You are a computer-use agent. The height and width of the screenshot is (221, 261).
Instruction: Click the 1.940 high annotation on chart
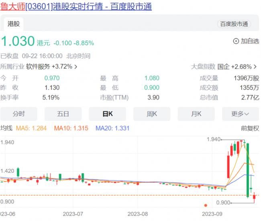coord(214,139)
